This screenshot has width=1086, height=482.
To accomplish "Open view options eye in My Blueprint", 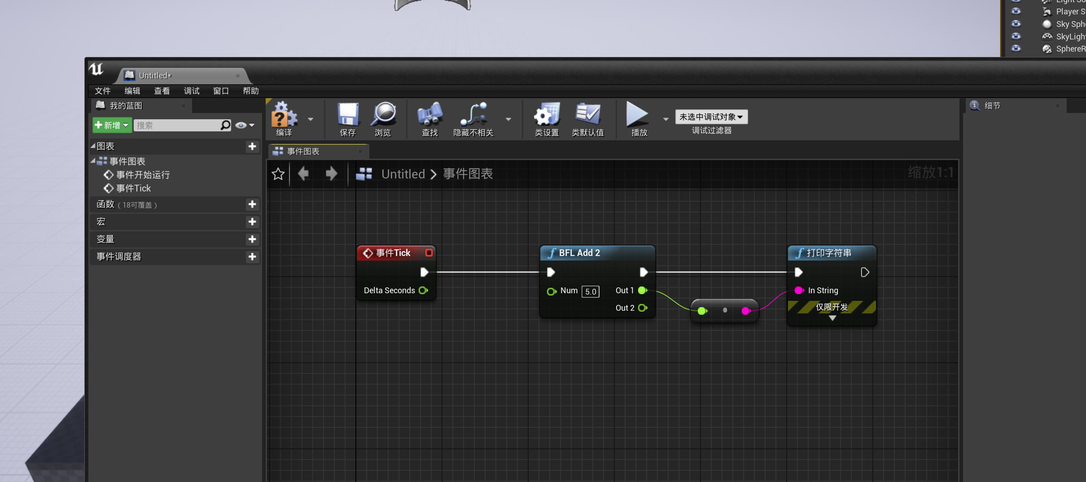I will [x=245, y=125].
